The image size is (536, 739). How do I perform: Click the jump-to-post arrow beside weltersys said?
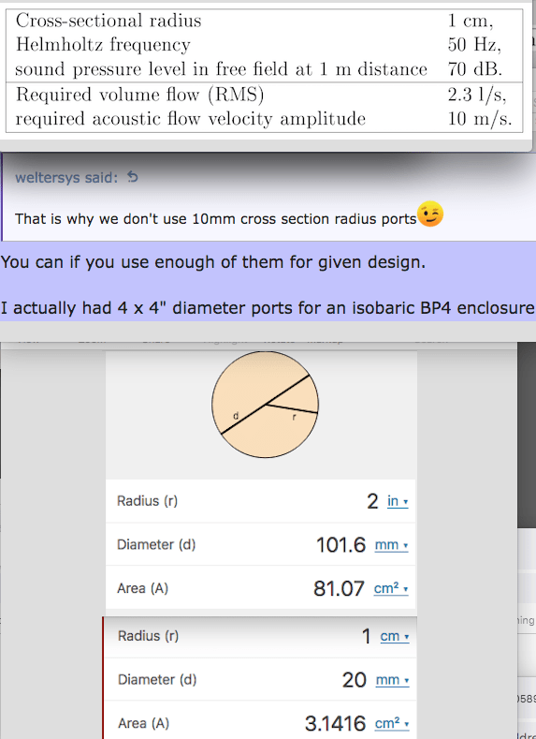click(133, 177)
